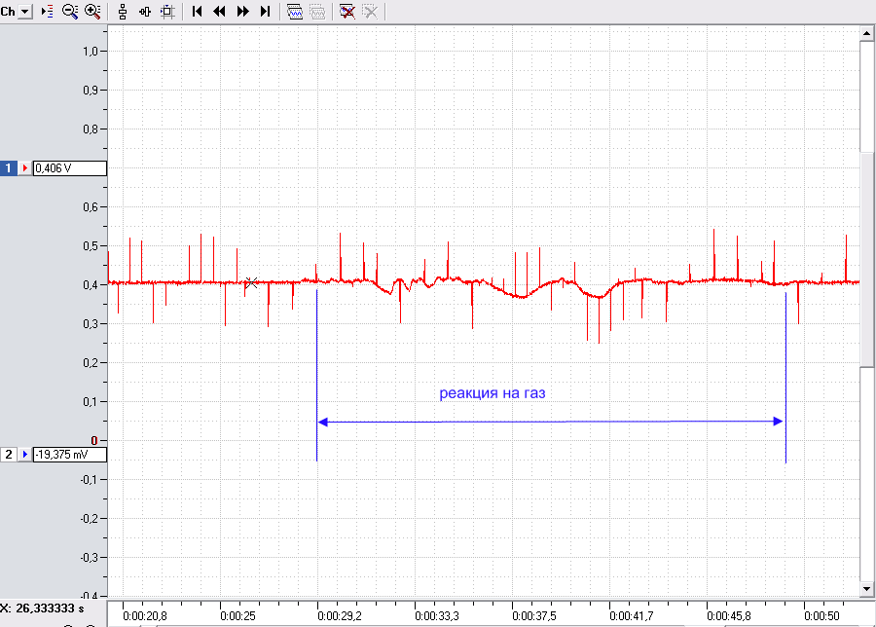
Task: Click the time label 0:00:45,8
Action: (729, 616)
